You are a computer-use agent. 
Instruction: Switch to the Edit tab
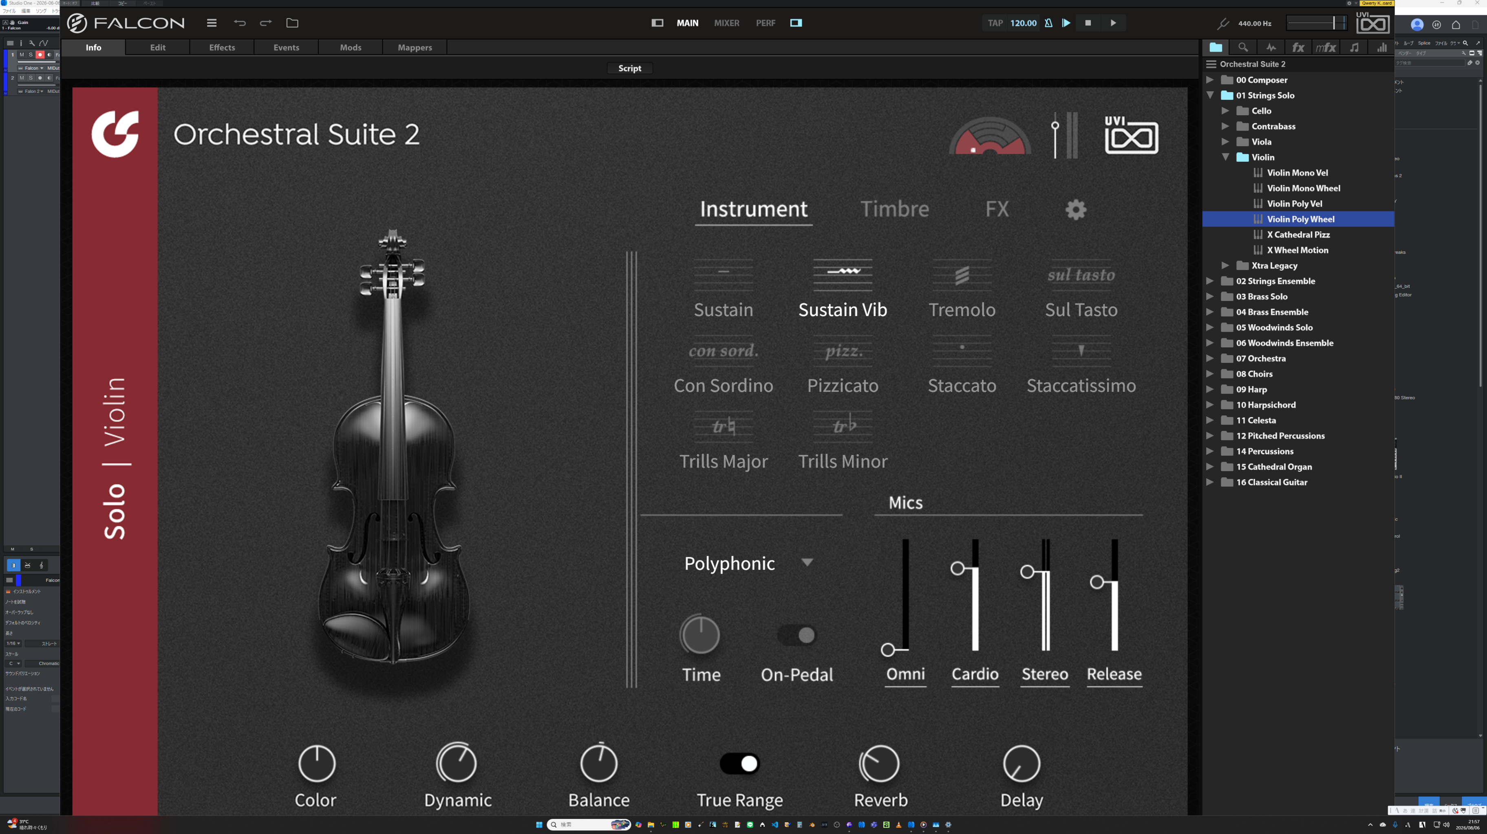pos(158,47)
